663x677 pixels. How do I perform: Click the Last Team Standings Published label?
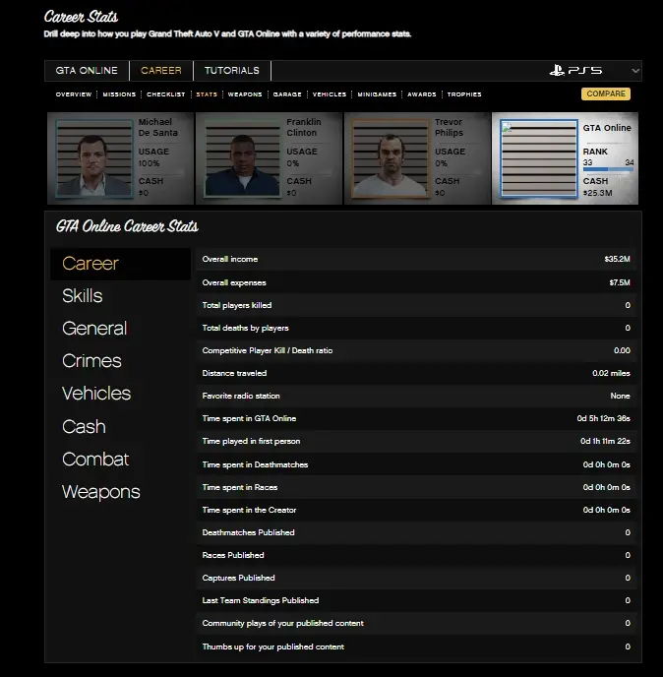pos(261,600)
